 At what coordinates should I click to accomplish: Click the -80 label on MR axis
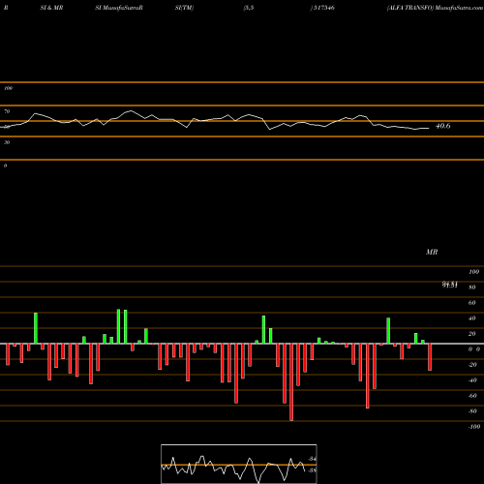tap(472, 411)
